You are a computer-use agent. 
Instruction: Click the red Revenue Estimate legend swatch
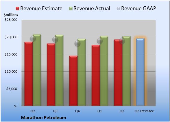(17, 9)
